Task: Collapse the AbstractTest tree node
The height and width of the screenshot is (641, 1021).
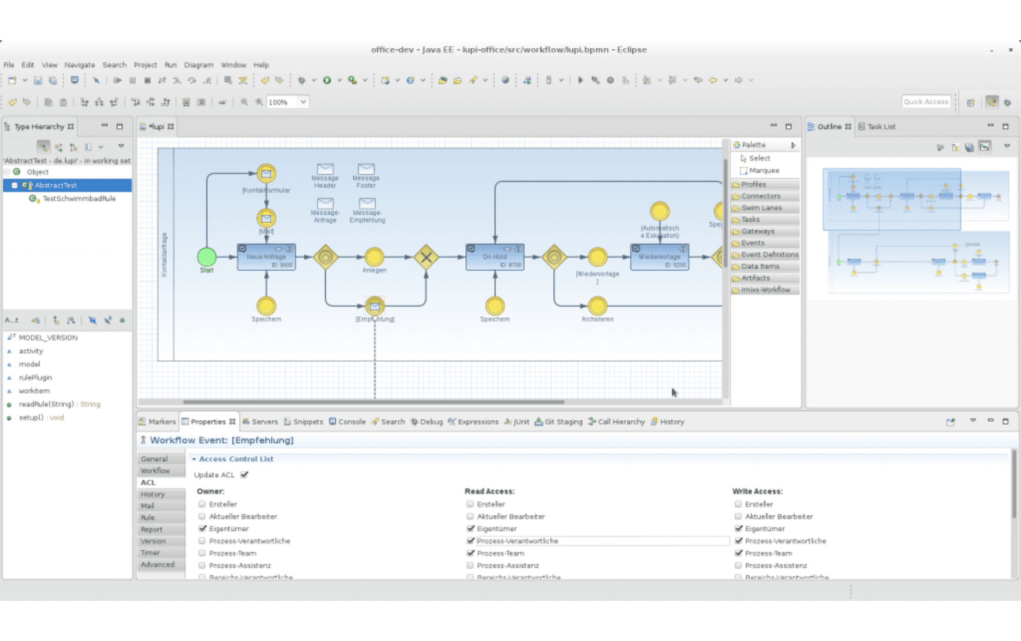Action: coord(14,185)
